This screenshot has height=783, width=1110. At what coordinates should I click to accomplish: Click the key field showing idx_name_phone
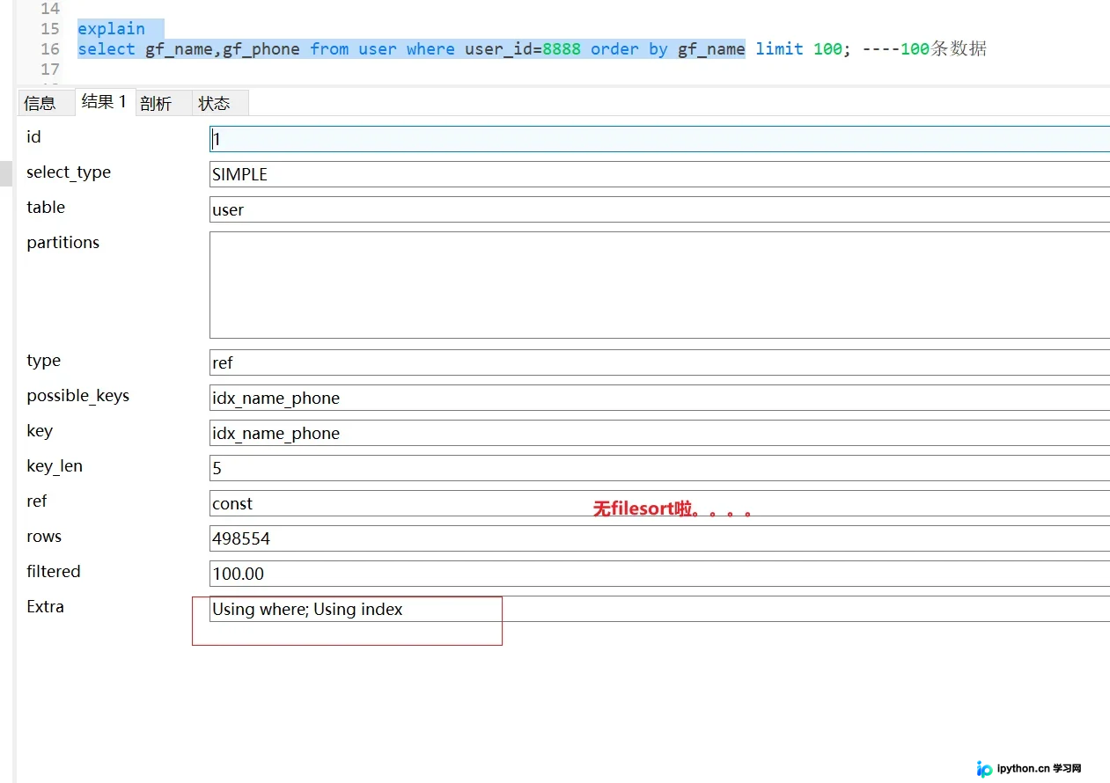click(659, 433)
